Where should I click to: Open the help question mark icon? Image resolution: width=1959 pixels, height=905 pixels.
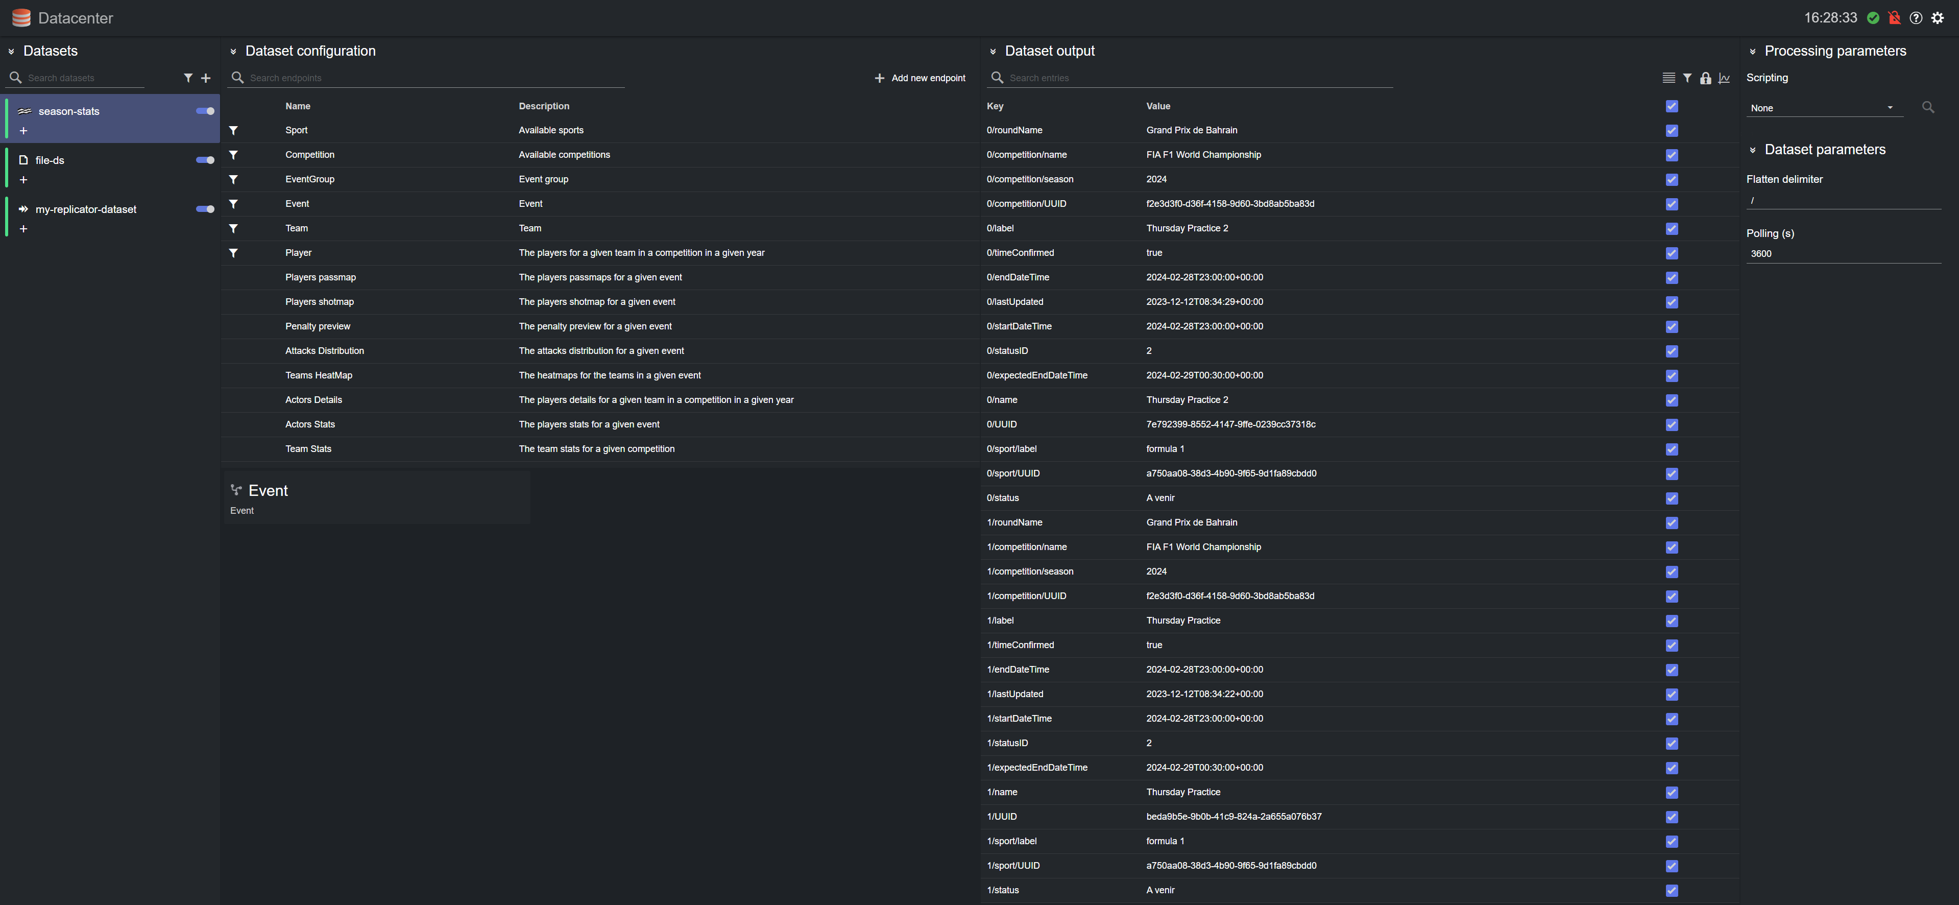point(1917,17)
